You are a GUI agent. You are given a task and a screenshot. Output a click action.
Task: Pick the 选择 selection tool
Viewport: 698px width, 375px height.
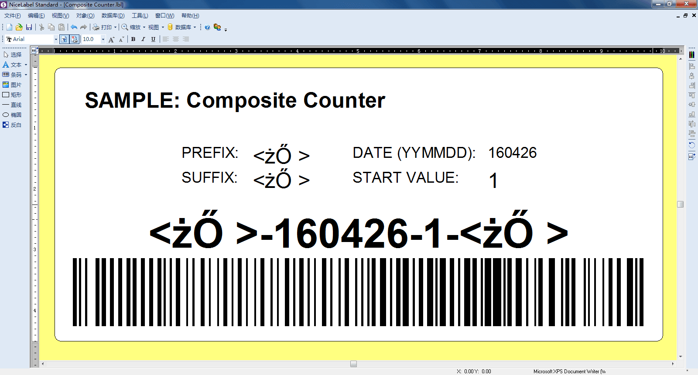tap(13, 55)
